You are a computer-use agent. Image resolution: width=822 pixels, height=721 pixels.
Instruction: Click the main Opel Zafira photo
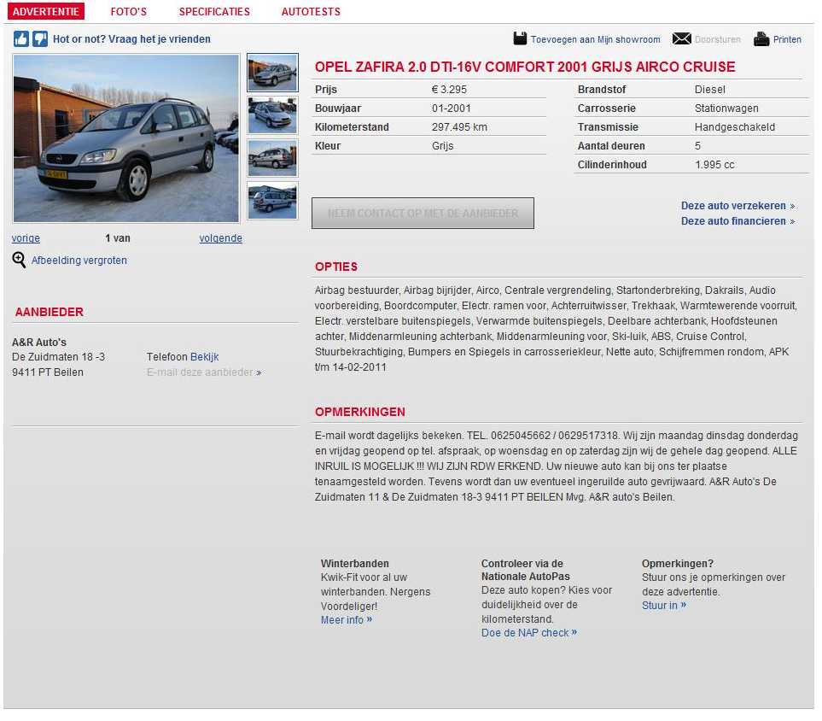coord(125,138)
